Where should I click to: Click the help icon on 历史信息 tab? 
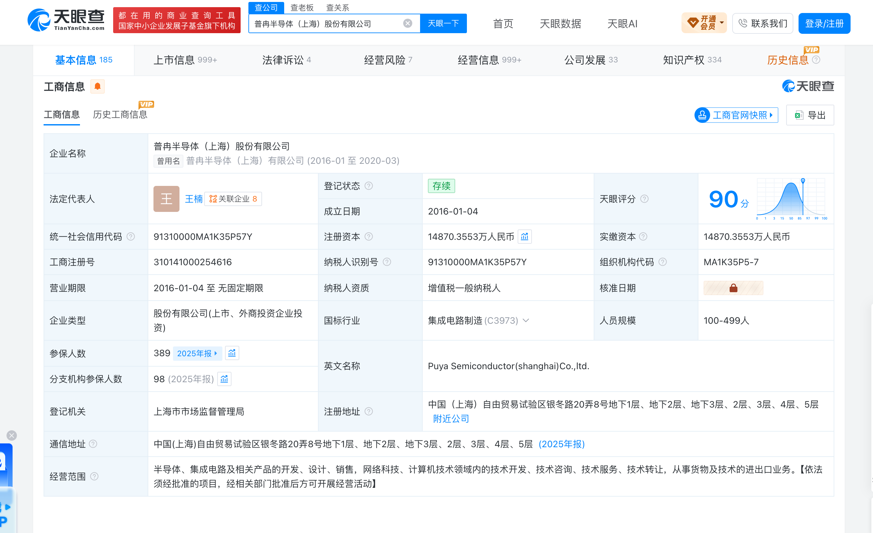[x=816, y=60]
